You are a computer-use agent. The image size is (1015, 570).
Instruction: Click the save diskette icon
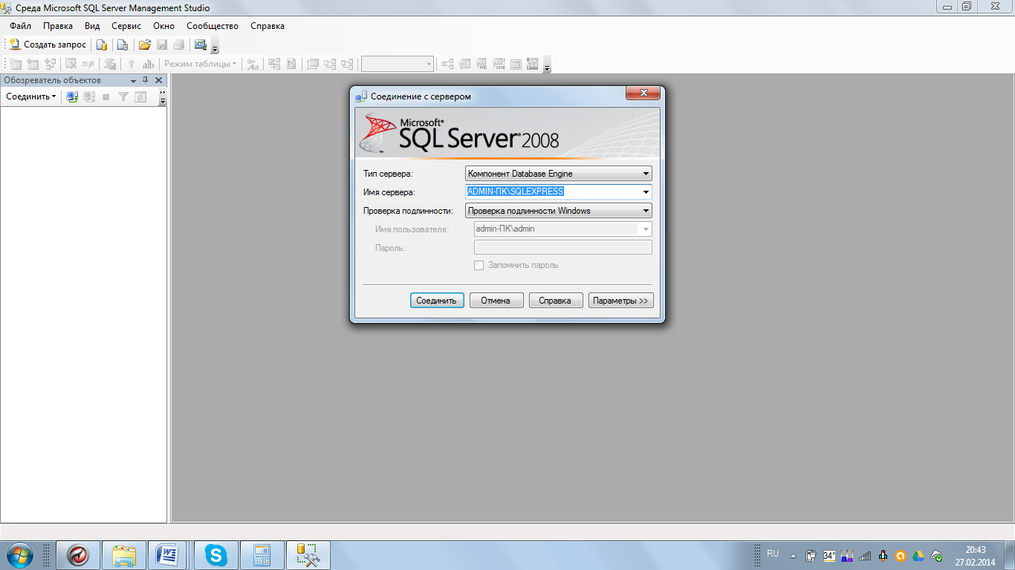(162, 45)
